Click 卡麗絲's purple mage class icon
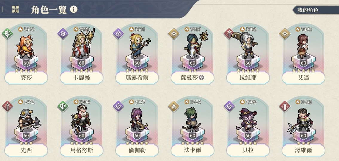The height and width of the screenshot is (161, 339). pos(63,34)
